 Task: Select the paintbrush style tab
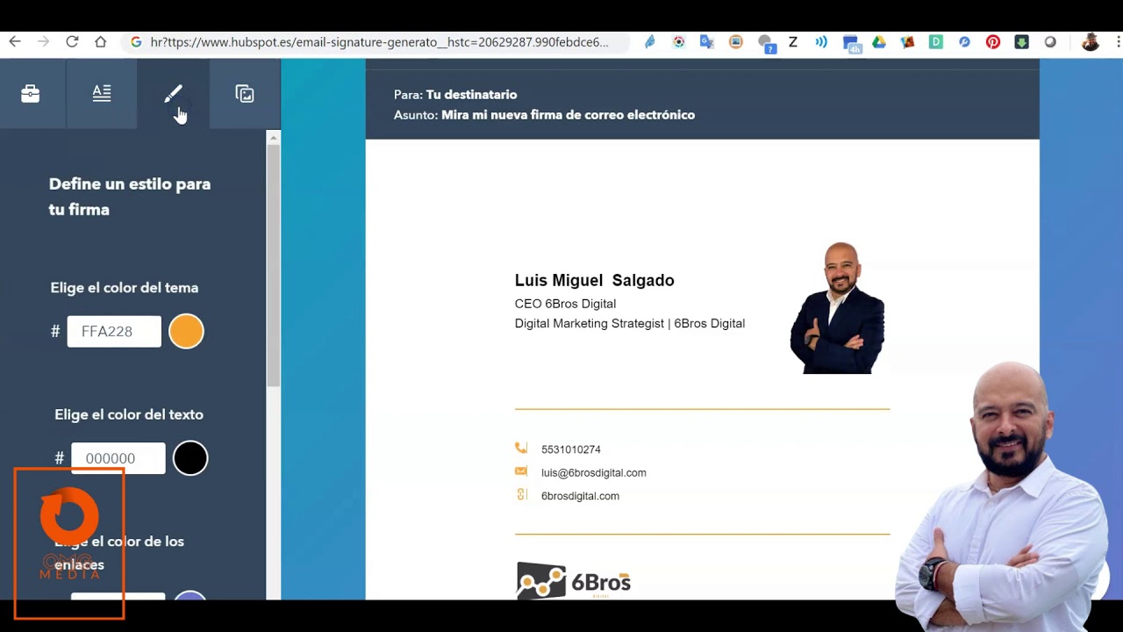(x=173, y=94)
